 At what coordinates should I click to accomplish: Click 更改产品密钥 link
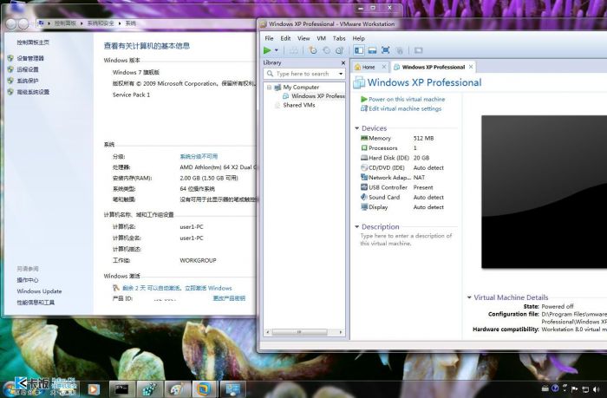tap(229, 298)
